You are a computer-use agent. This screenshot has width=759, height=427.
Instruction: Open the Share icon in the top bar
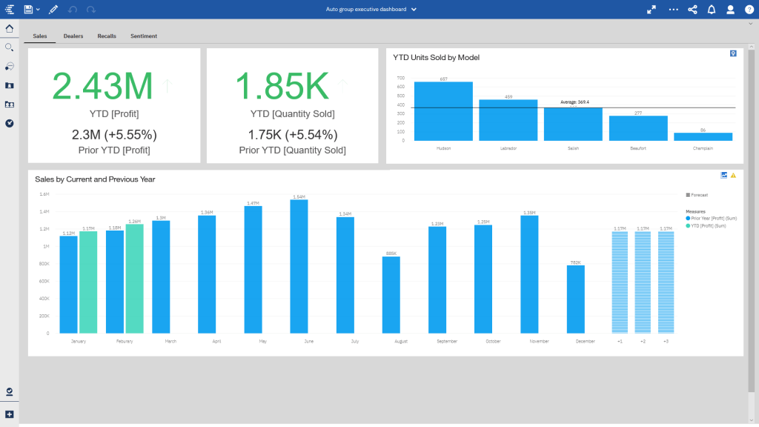[x=692, y=10]
